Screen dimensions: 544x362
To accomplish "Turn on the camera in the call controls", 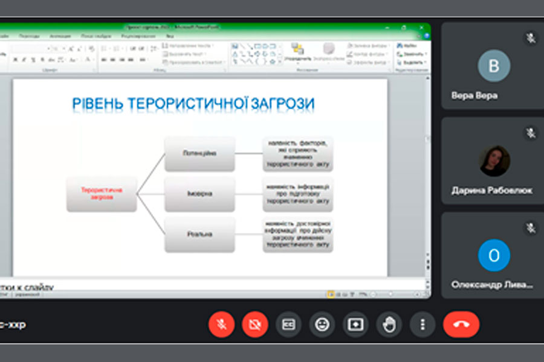I will [x=254, y=325].
